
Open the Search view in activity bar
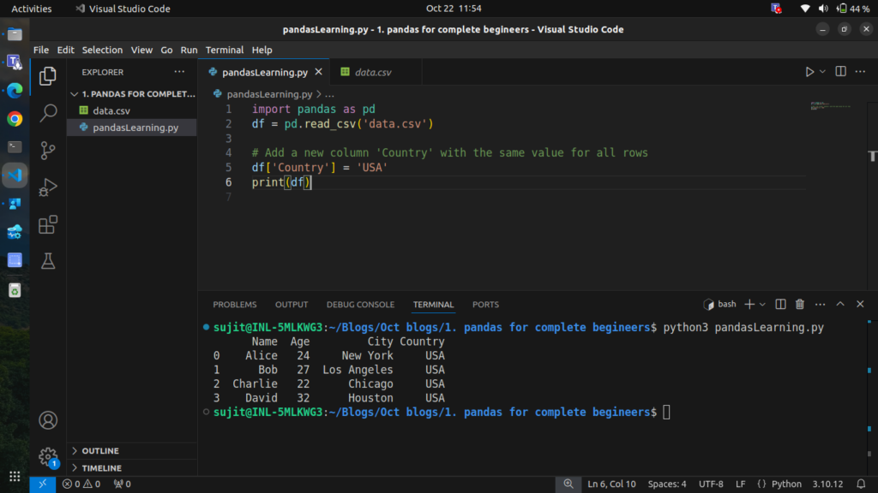48,112
